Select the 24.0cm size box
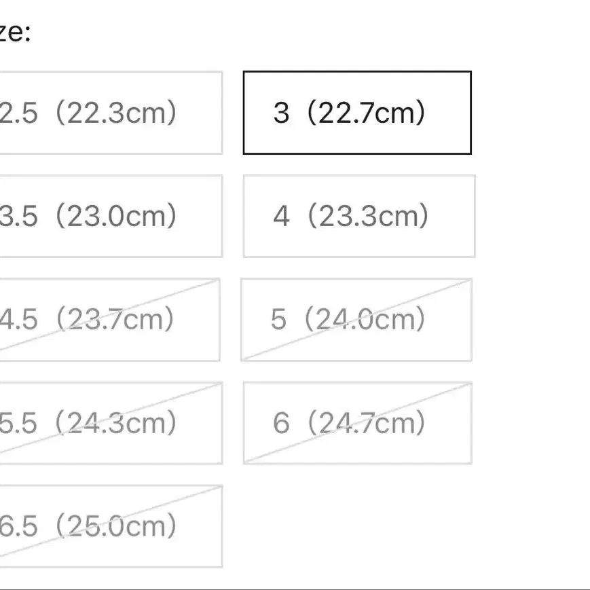Viewport: 590px width, 590px height. (356, 319)
